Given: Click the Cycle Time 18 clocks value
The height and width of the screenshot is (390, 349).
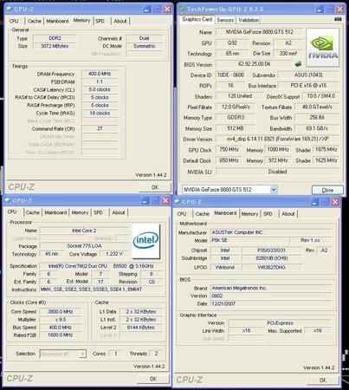Looking at the screenshot, I should pyautogui.click(x=100, y=114).
